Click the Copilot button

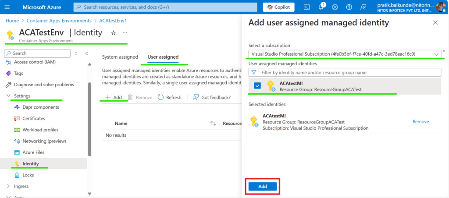278,7
